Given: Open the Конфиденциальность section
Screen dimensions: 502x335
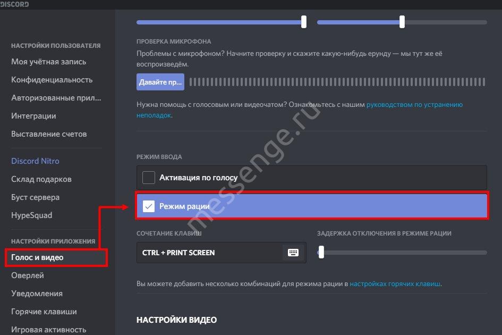Looking at the screenshot, I should click(x=52, y=80).
